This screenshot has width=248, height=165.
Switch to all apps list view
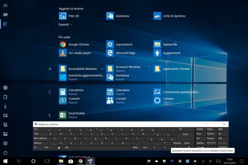5,24
